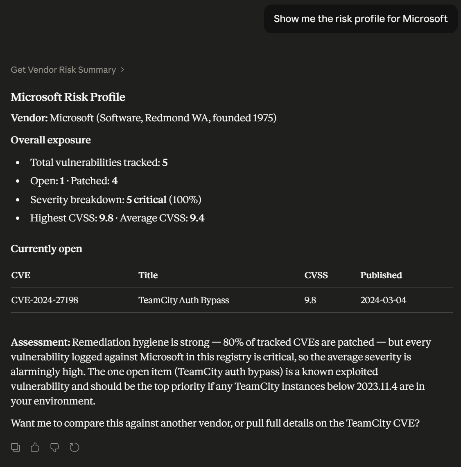Collapse the Get Vendor Risk Summary details

pyautogui.click(x=63, y=69)
